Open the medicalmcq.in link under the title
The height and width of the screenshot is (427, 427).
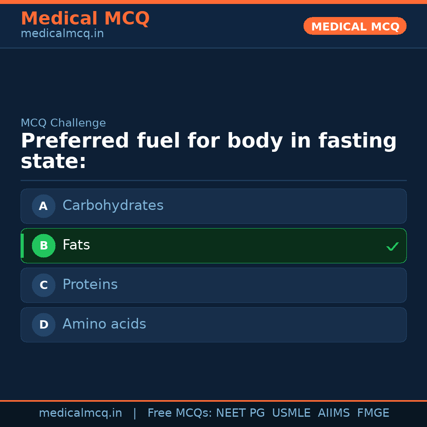pyautogui.click(x=62, y=34)
